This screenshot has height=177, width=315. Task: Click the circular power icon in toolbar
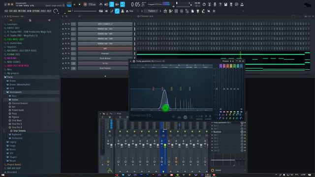[204, 4]
